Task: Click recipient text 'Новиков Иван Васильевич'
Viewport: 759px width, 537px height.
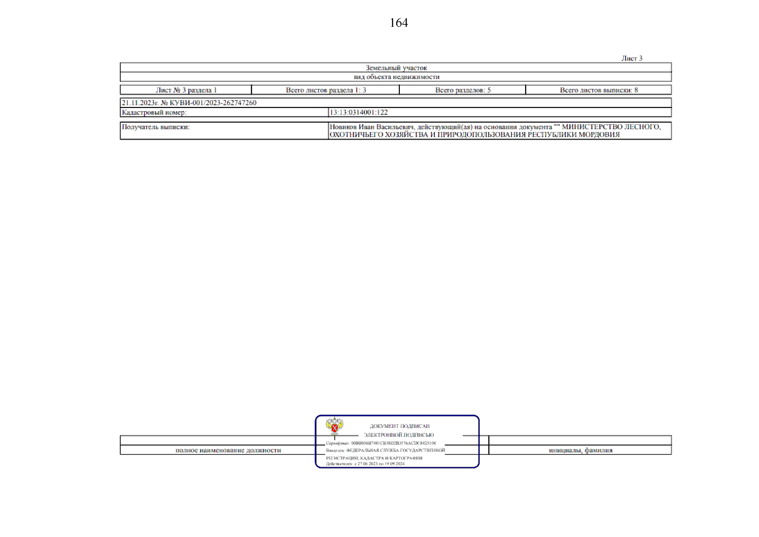Action: tap(372, 127)
